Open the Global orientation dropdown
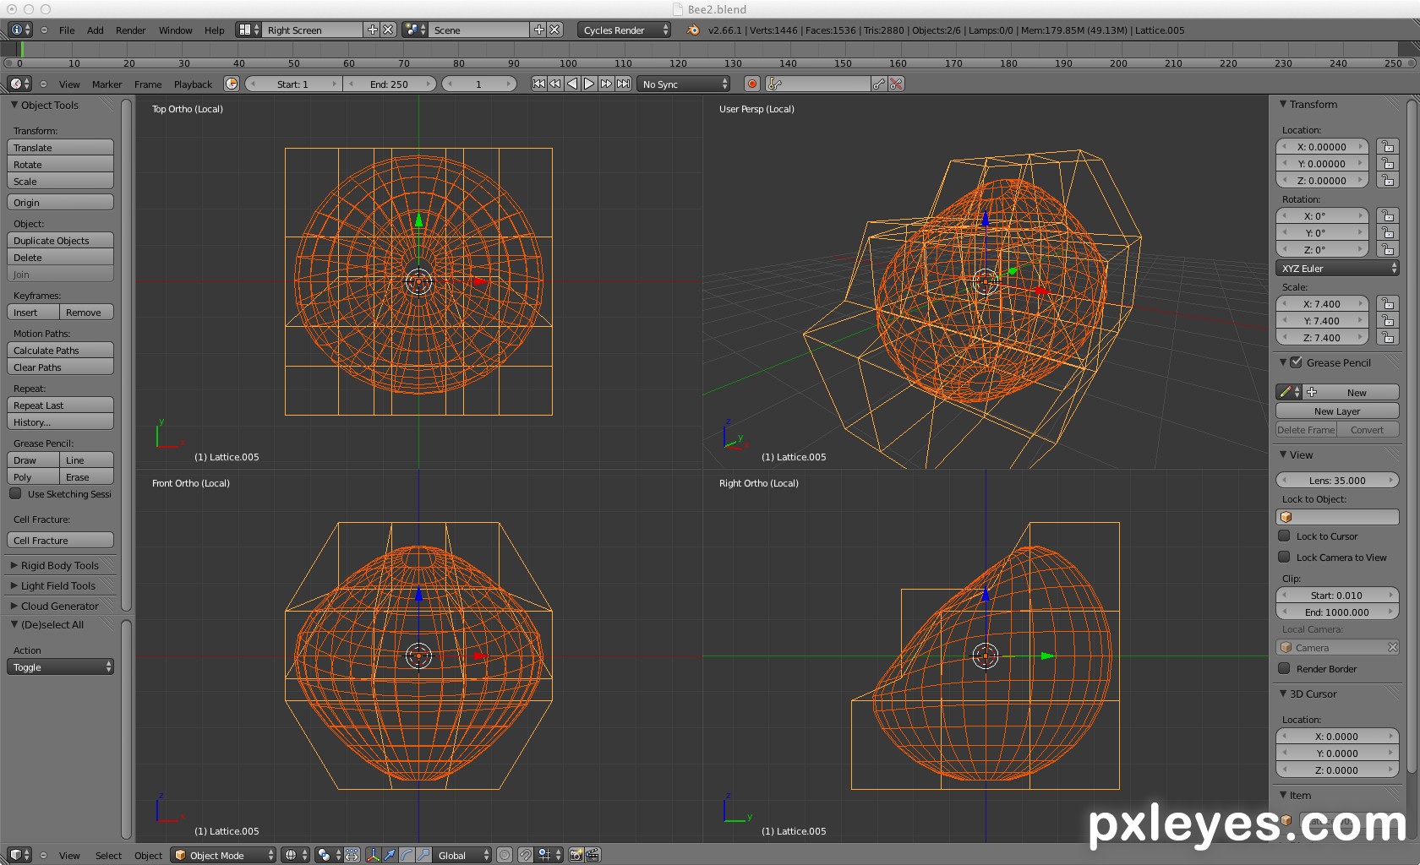The image size is (1420, 865). [462, 855]
